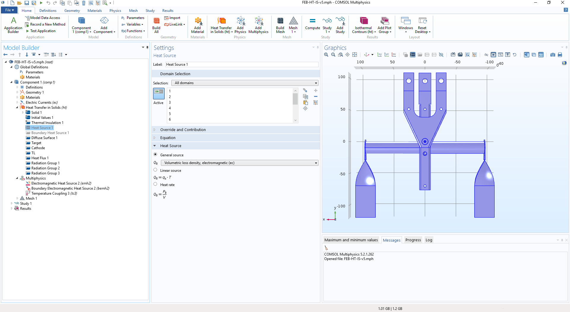Toggle the Active selection switch
Viewport: 570px width, 312px height.
159,94
